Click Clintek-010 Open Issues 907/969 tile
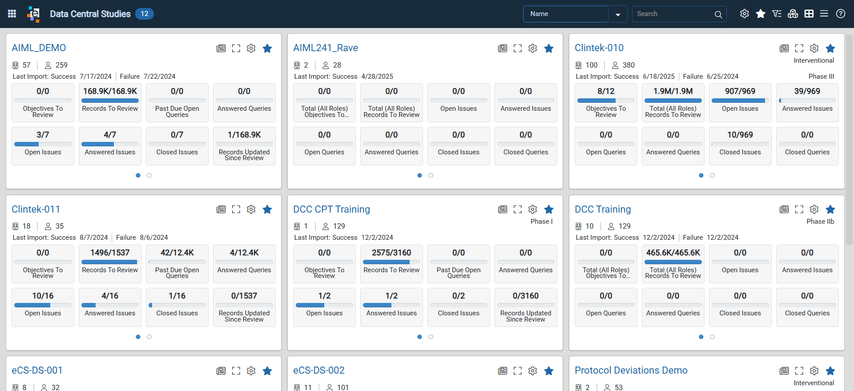The width and height of the screenshot is (854, 391). [x=740, y=103]
